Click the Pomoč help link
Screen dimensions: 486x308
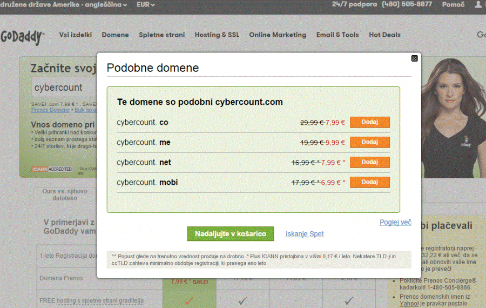[453, 4]
